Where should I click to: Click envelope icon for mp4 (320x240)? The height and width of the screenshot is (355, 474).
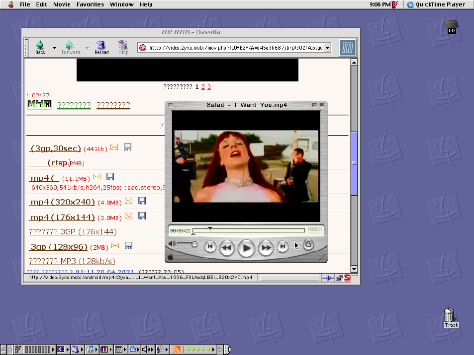[x=128, y=201]
